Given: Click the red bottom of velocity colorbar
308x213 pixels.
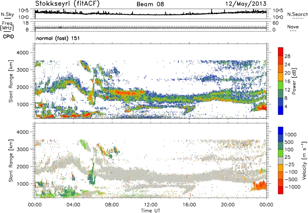Looking at the screenshot, I should coord(281,190).
